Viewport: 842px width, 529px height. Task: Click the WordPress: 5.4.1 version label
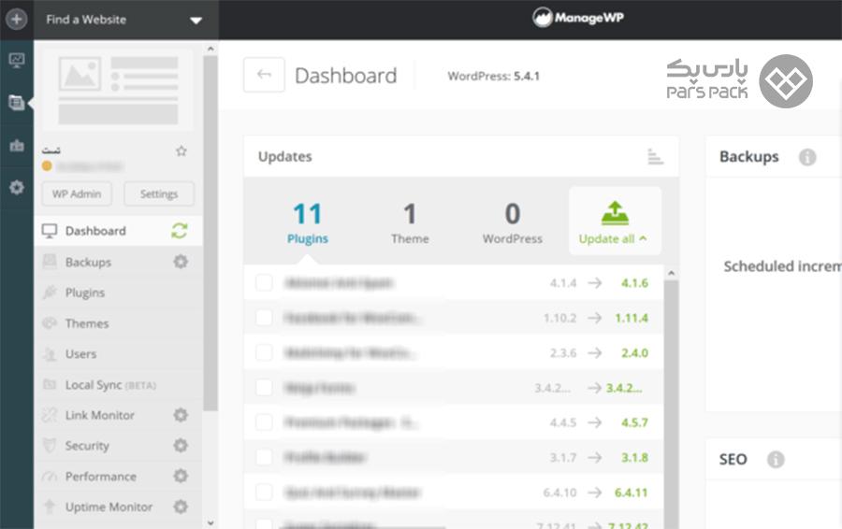coord(493,77)
